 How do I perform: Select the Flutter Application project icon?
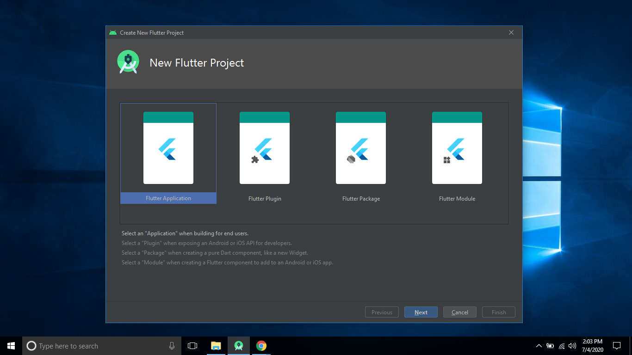[168, 148]
